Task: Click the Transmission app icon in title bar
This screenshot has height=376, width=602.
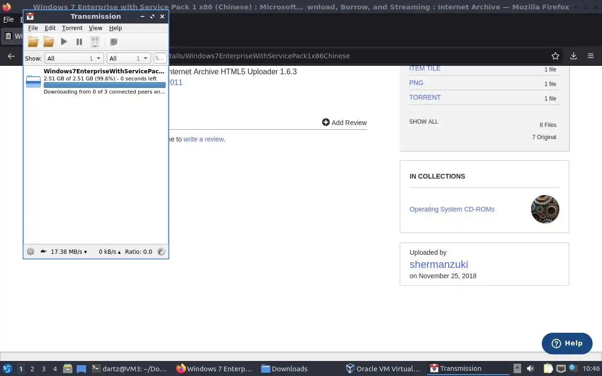Action: [x=30, y=16]
